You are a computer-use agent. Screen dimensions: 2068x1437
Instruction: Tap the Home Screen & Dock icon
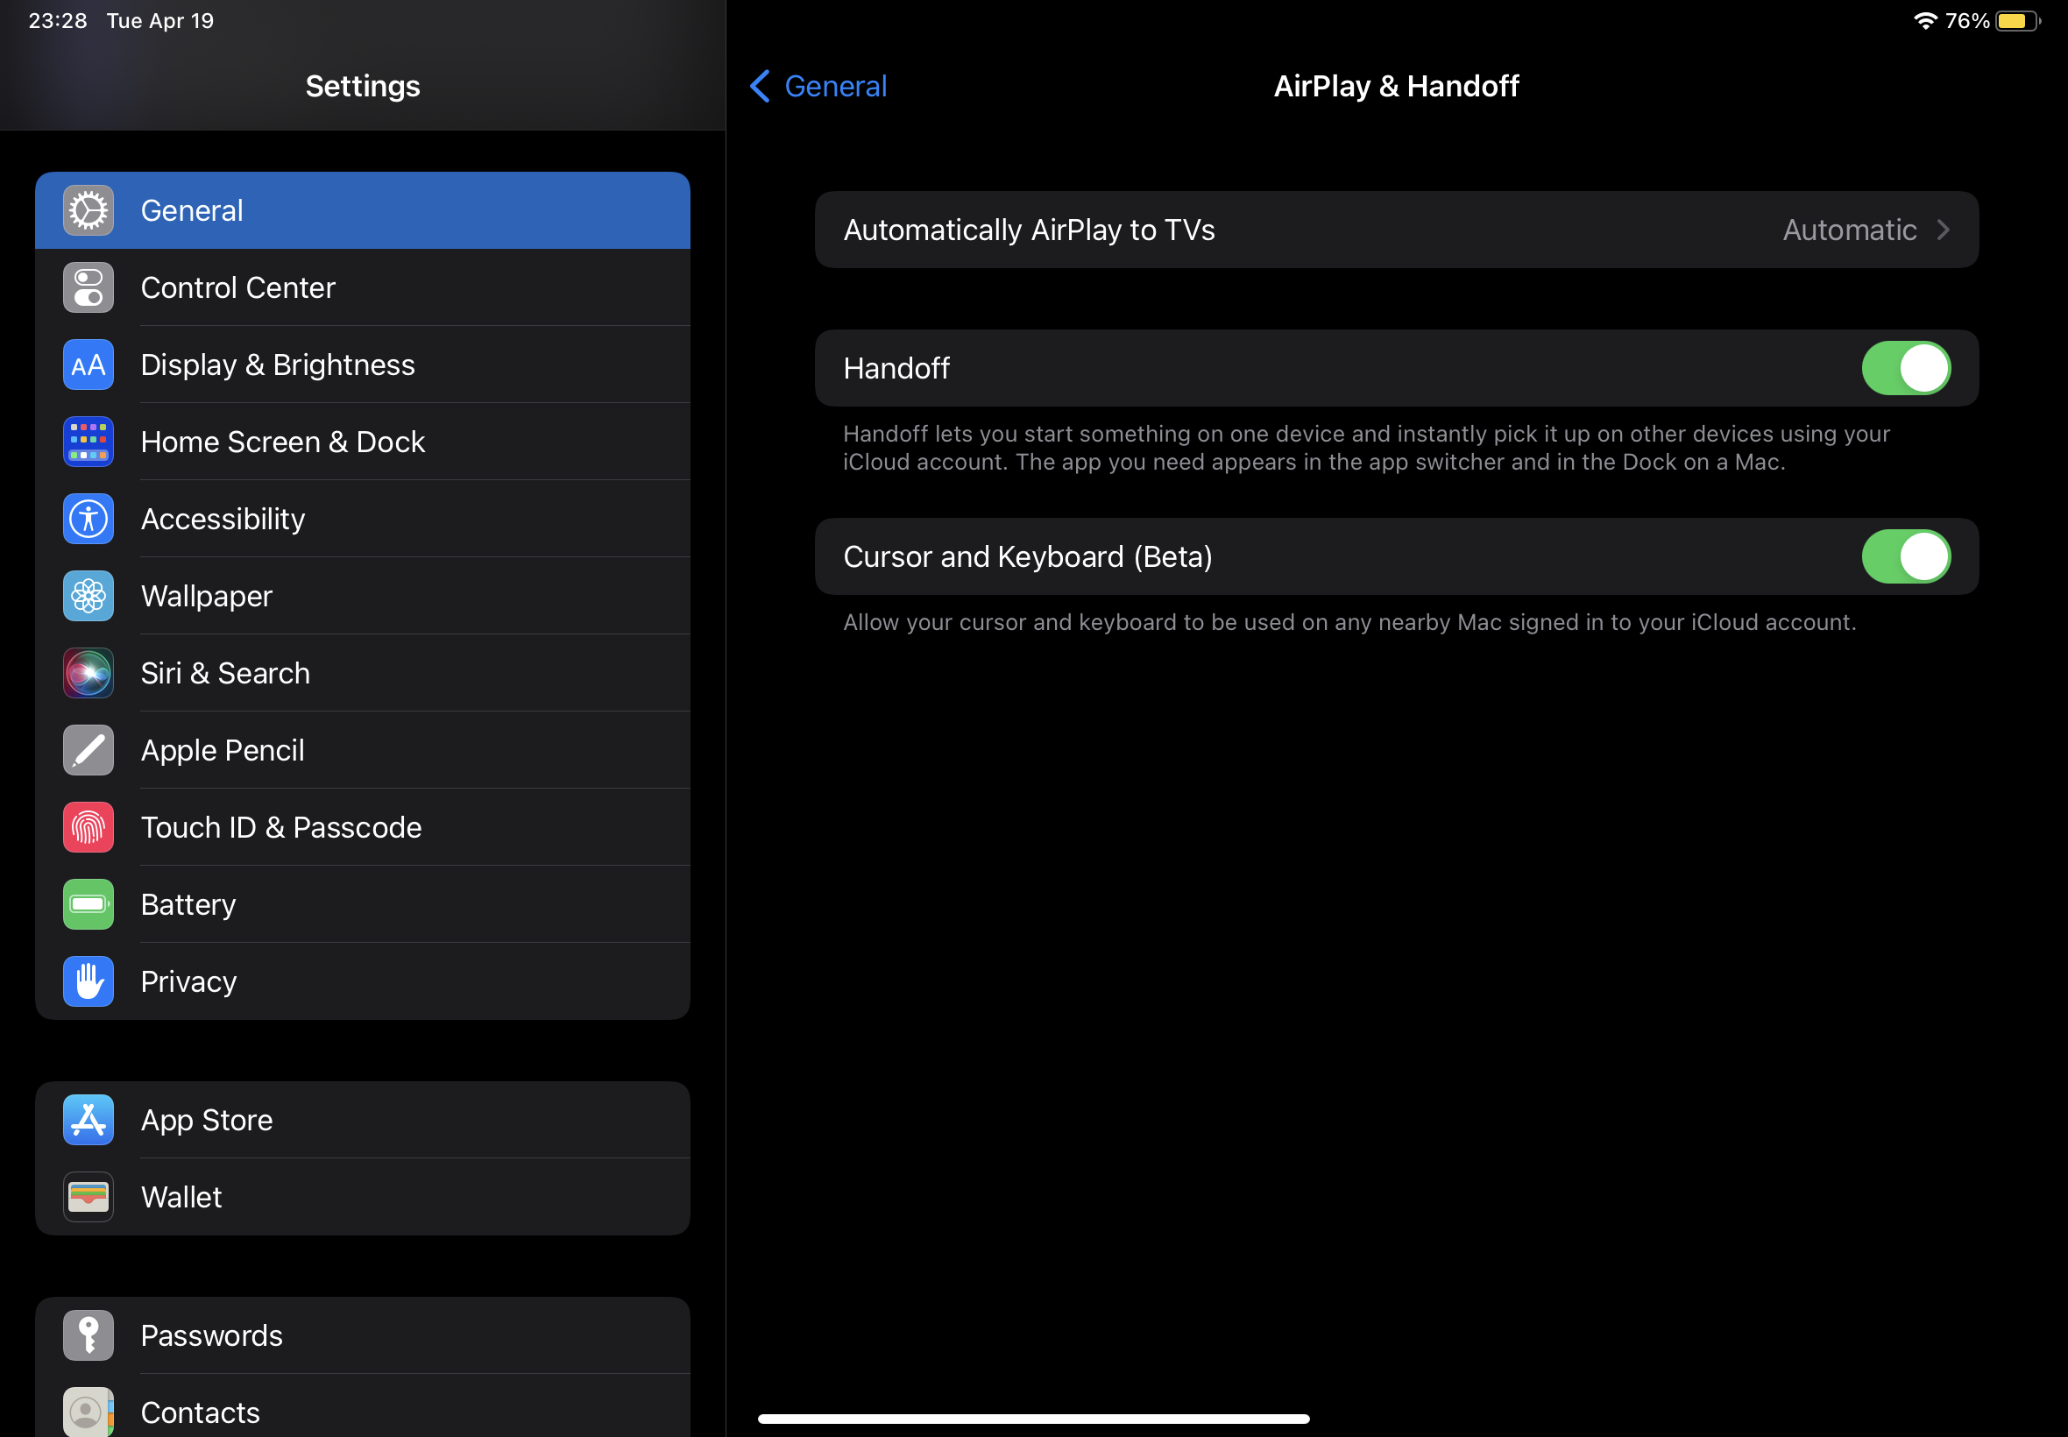(x=89, y=442)
